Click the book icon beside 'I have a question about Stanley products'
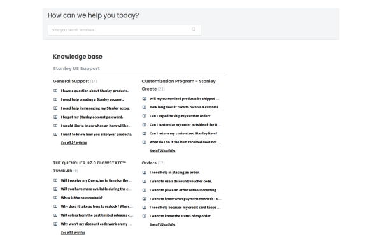The image size is (382, 239). pyautogui.click(x=55, y=91)
